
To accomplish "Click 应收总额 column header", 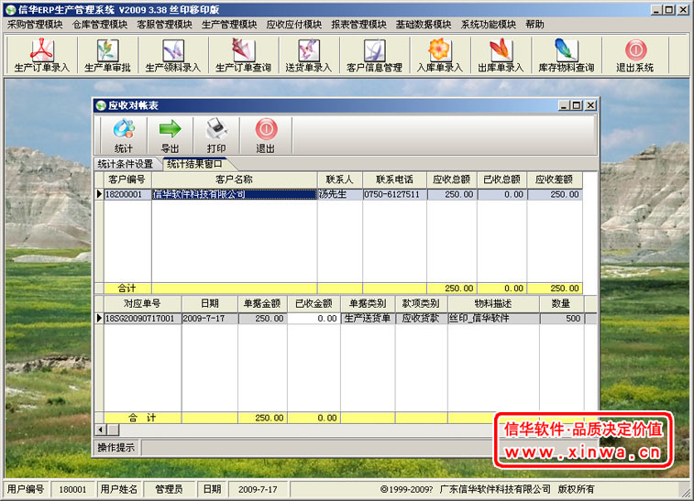I will 451,180.
